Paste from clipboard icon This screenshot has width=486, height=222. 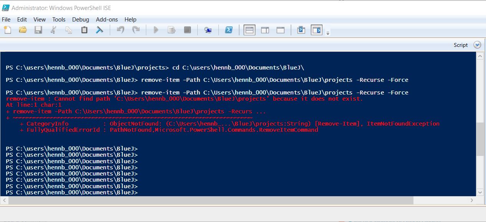pos(84,30)
